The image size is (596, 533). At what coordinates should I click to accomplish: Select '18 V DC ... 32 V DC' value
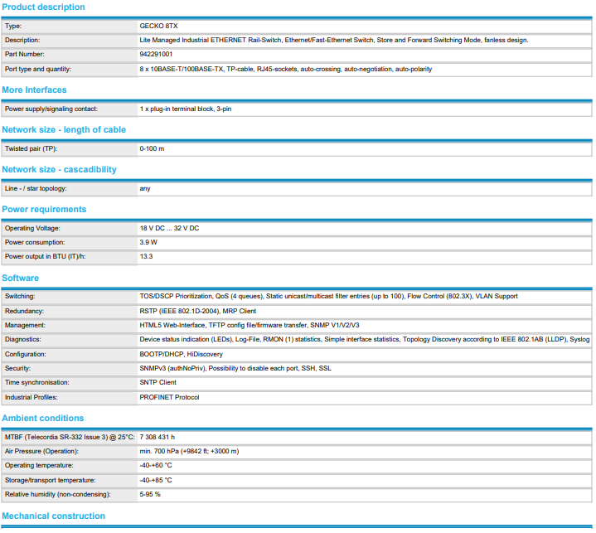click(170, 229)
